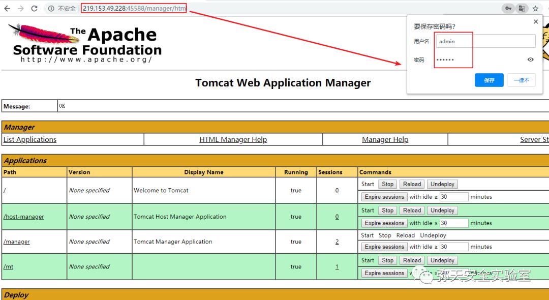This screenshot has height=300, width=549.
Task: Click idle minutes field for /manager
Action: 454,247
